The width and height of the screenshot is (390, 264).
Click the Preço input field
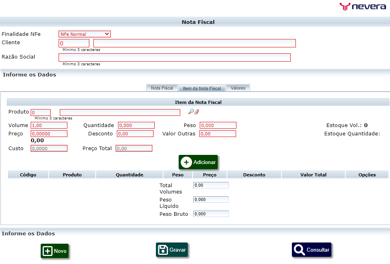49,134
